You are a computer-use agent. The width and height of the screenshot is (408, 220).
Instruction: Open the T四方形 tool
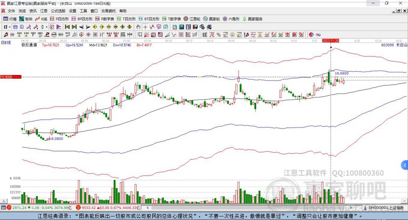click(126, 19)
